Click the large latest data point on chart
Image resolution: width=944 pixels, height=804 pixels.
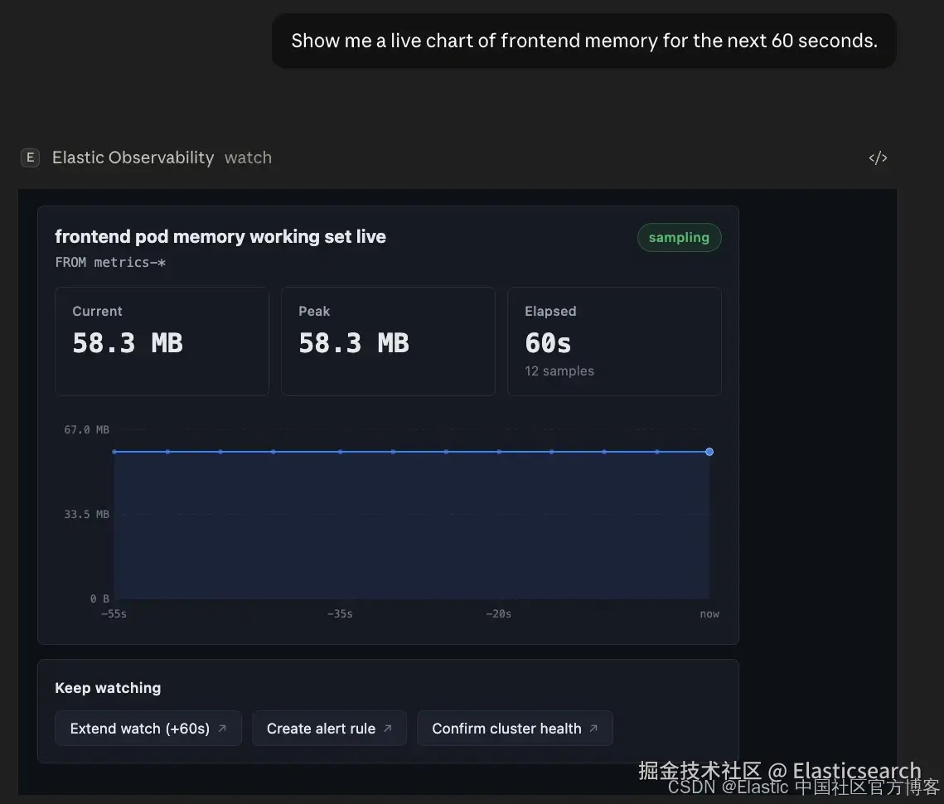[709, 452]
